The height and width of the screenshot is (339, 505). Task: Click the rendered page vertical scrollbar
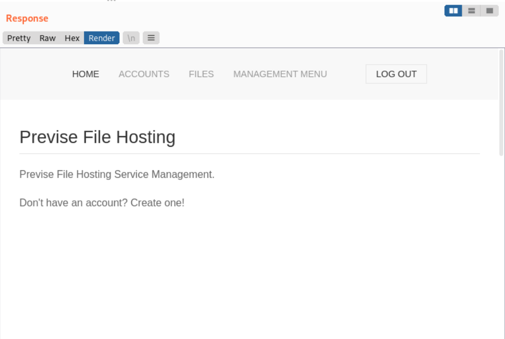501,103
